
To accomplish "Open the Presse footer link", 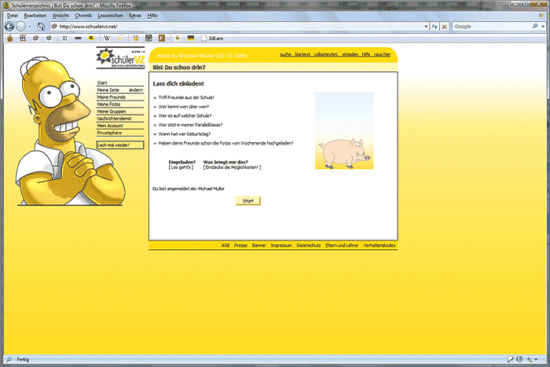I will tap(240, 245).
